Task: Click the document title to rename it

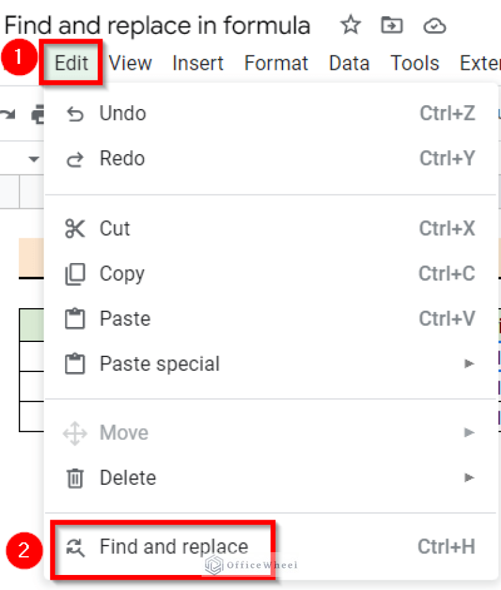Action: click(157, 26)
